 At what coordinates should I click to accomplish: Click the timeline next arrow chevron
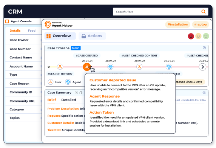202,67
